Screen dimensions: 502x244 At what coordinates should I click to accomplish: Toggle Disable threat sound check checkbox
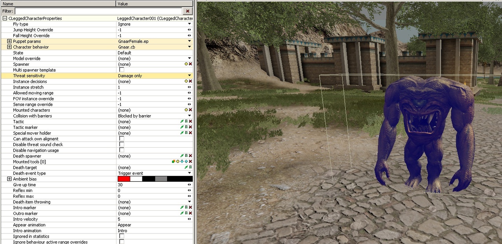point(122,145)
